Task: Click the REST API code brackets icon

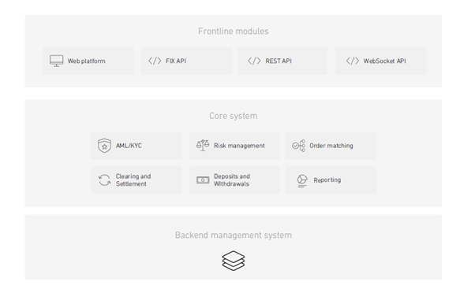Action: coord(254,61)
